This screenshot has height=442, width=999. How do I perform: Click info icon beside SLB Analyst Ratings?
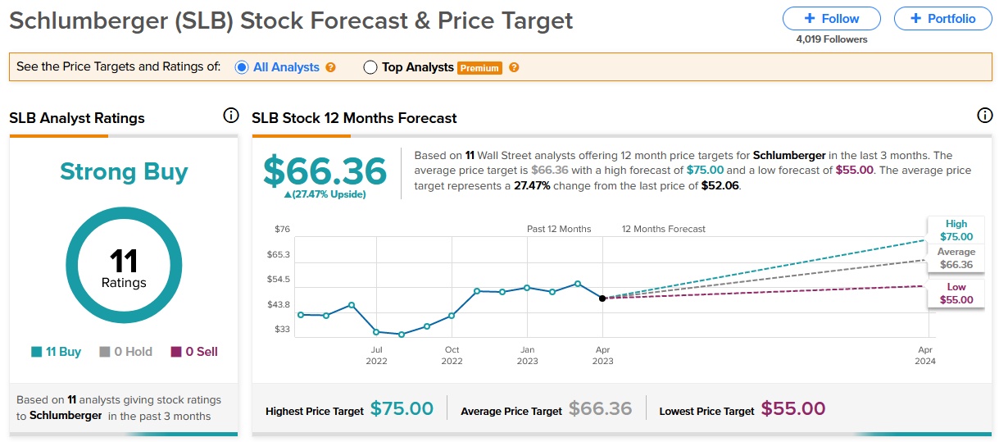pos(231,116)
